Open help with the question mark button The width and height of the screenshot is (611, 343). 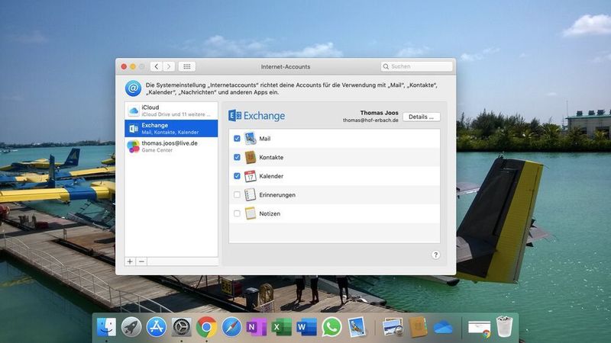coord(435,255)
